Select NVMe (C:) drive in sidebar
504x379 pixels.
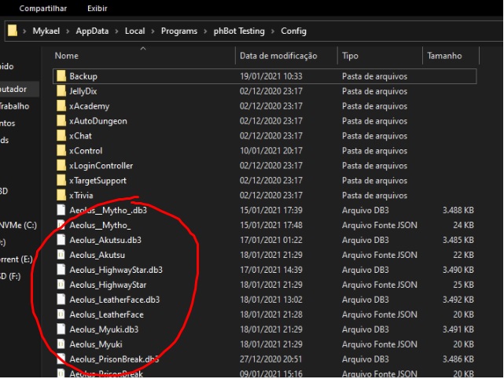18,225
